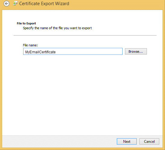165x150 pixels.
Task: Place cursor in the MyEmailCertificate text
Action: pos(40,52)
